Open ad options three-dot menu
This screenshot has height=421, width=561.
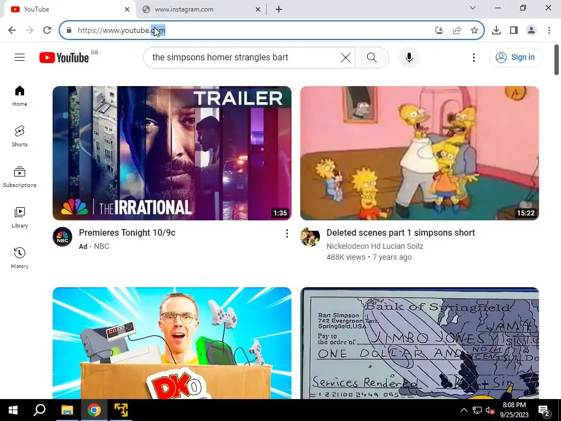point(287,234)
